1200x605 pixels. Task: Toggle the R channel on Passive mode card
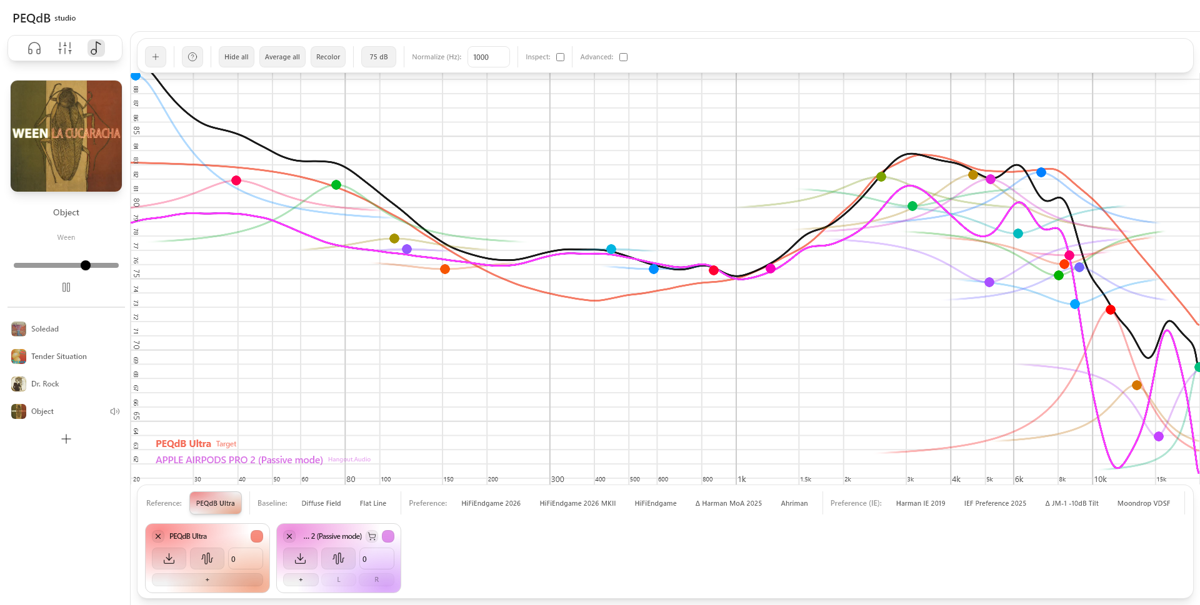click(x=376, y=579)
